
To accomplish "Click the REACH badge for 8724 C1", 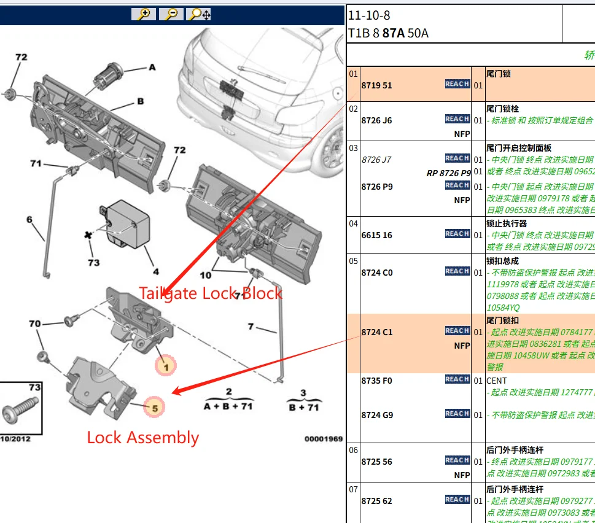I will point(457,331).
